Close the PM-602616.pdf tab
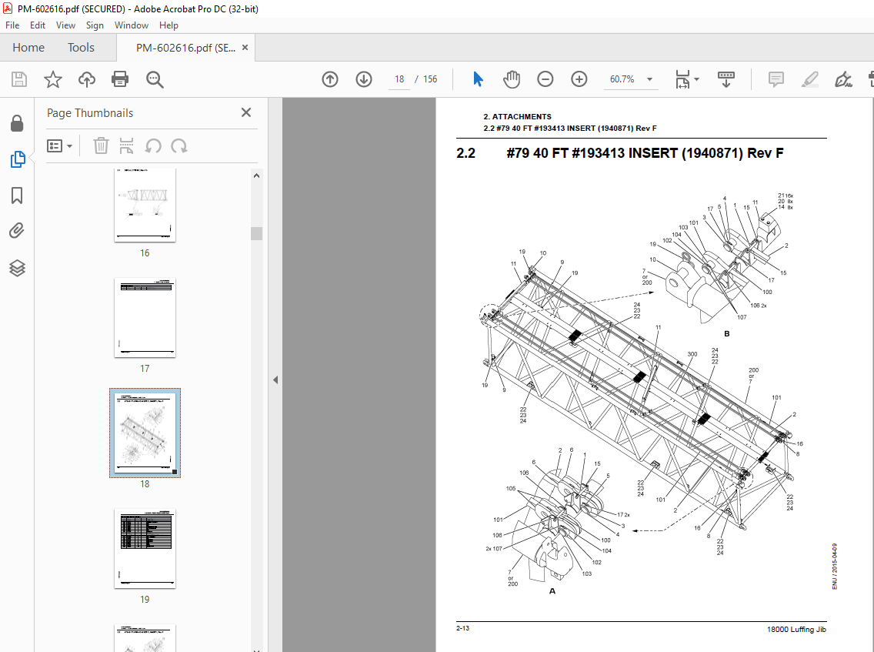This screenshot has width=874, height=652. [245, 48]
